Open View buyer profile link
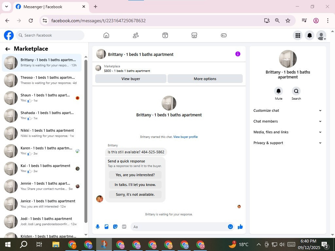The height and width of the screenshot is (251, 335). point(185,137)
